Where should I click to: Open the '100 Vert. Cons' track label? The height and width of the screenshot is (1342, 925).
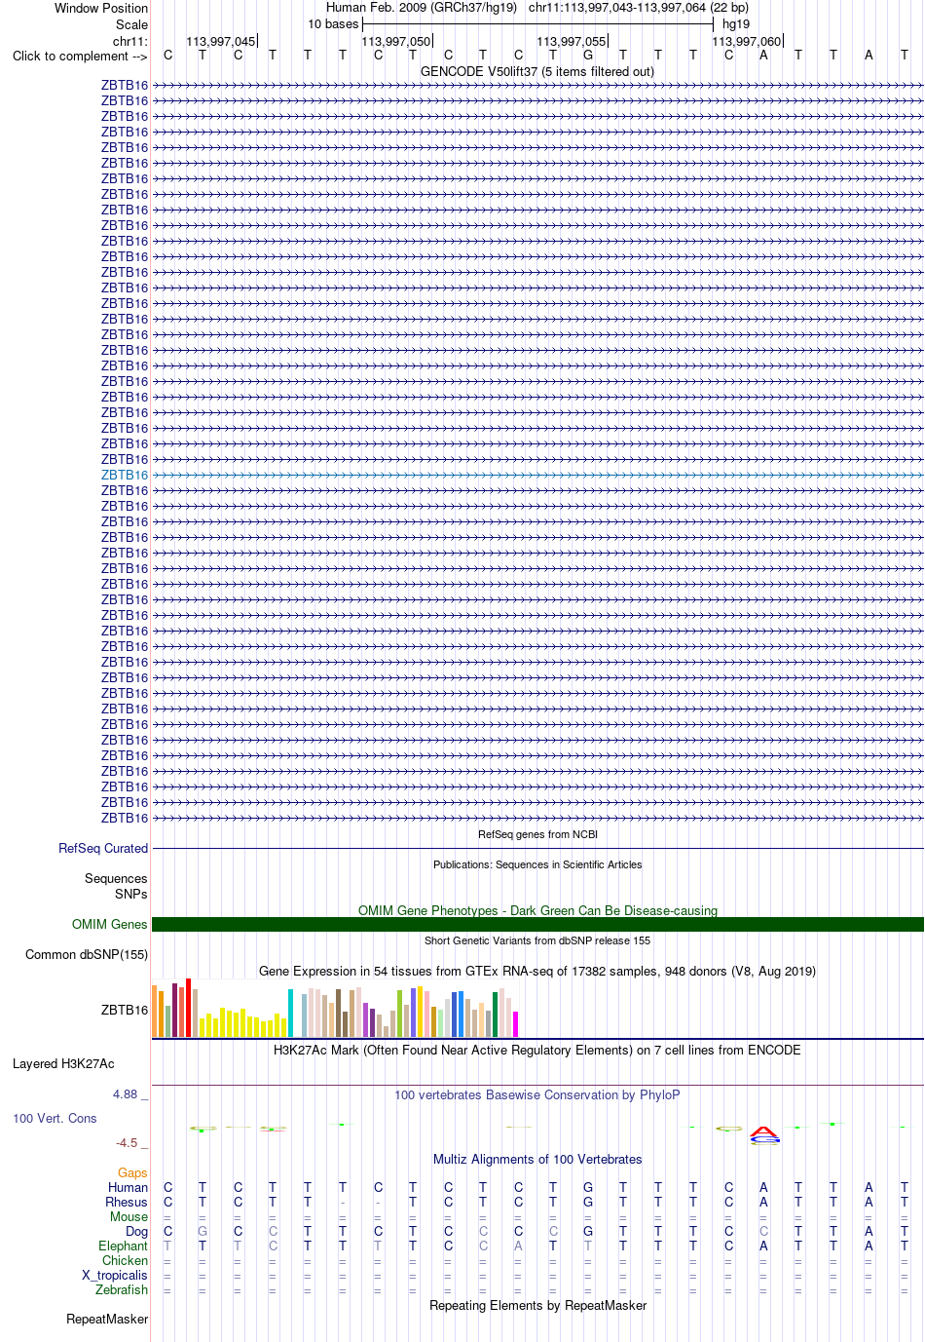(x=55, y=1118)
